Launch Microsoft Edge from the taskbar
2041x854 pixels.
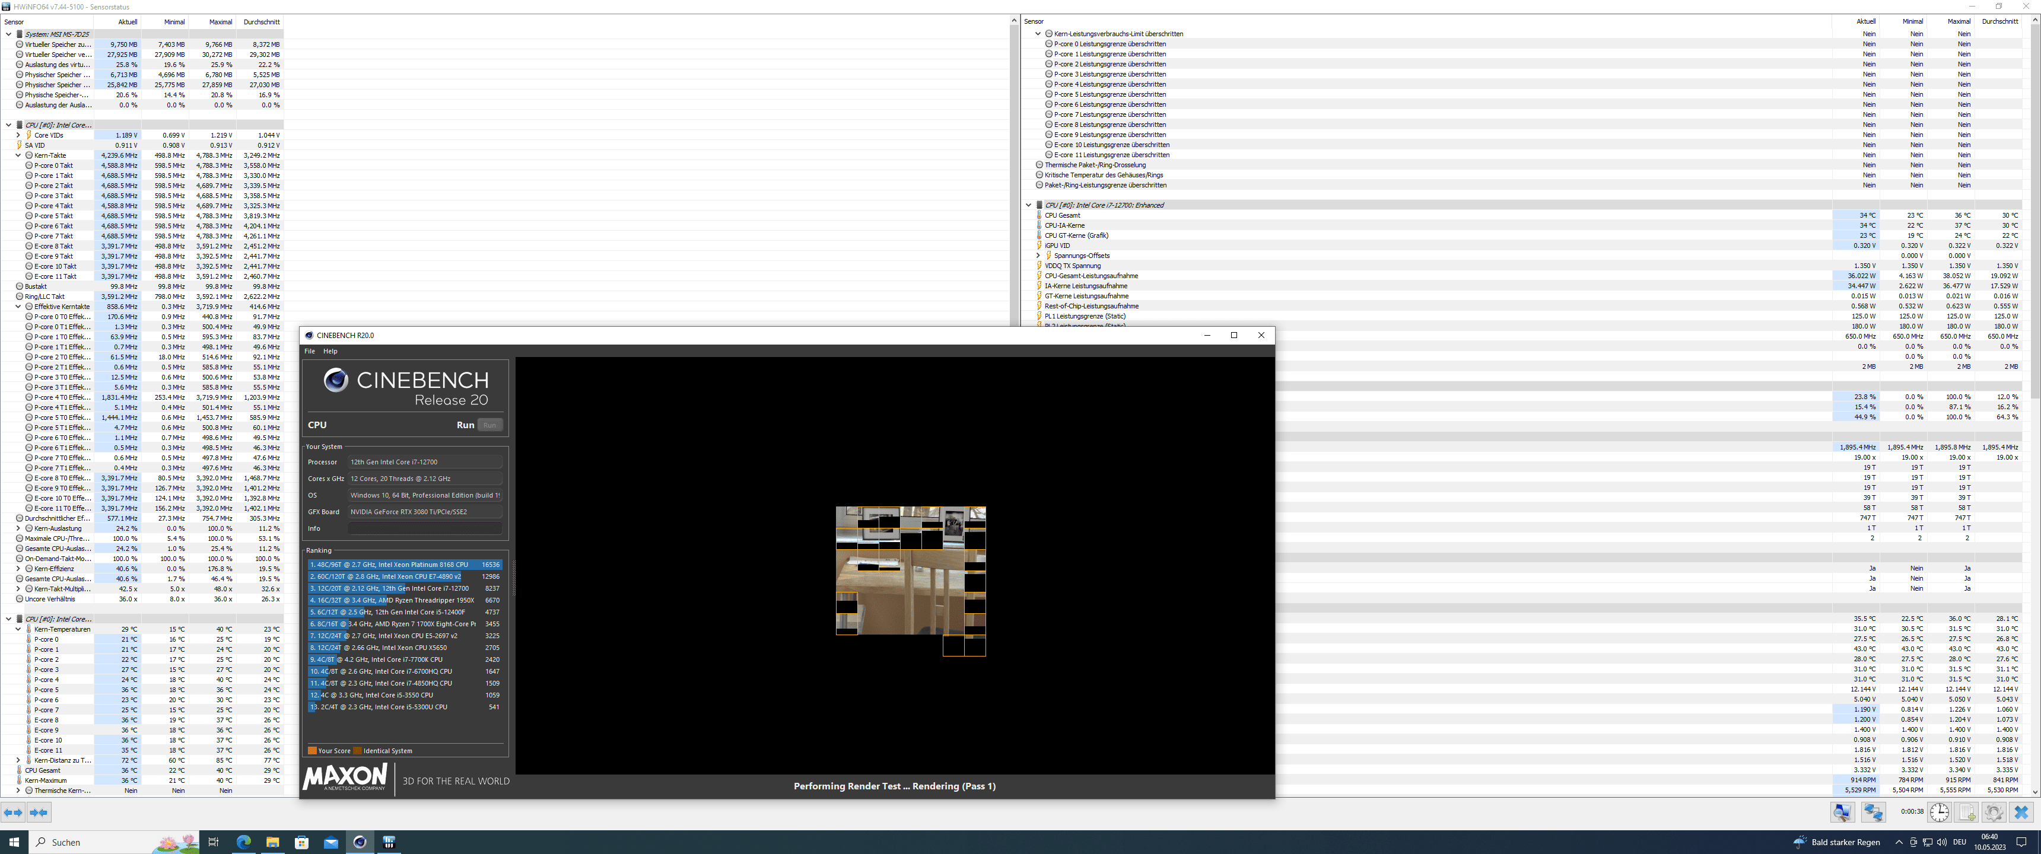(x=243, y=842)
